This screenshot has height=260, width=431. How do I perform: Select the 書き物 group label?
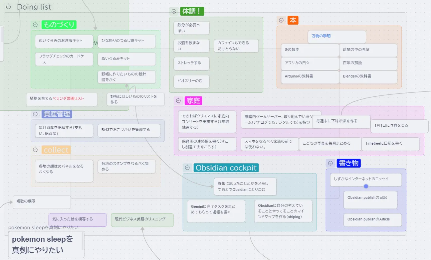coord(348,163)
